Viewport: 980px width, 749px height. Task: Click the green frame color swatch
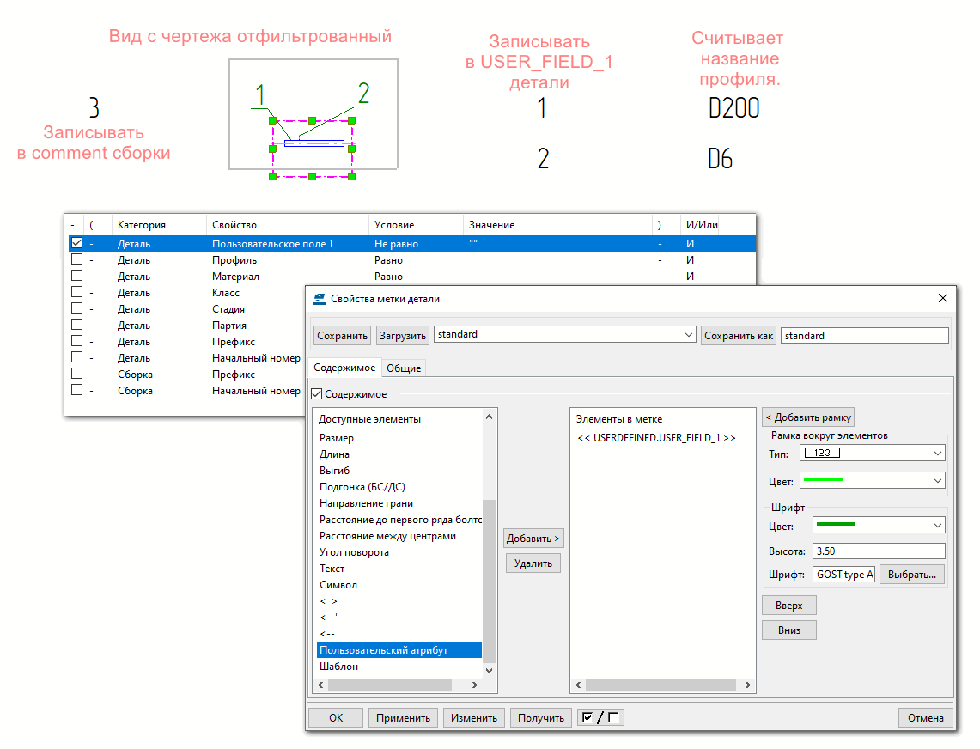click(x=823, y=479)
